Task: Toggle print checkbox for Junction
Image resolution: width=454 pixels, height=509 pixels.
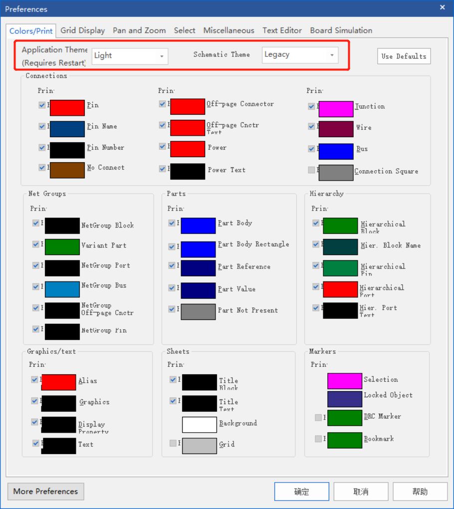Action: click(x=311, y=106)
